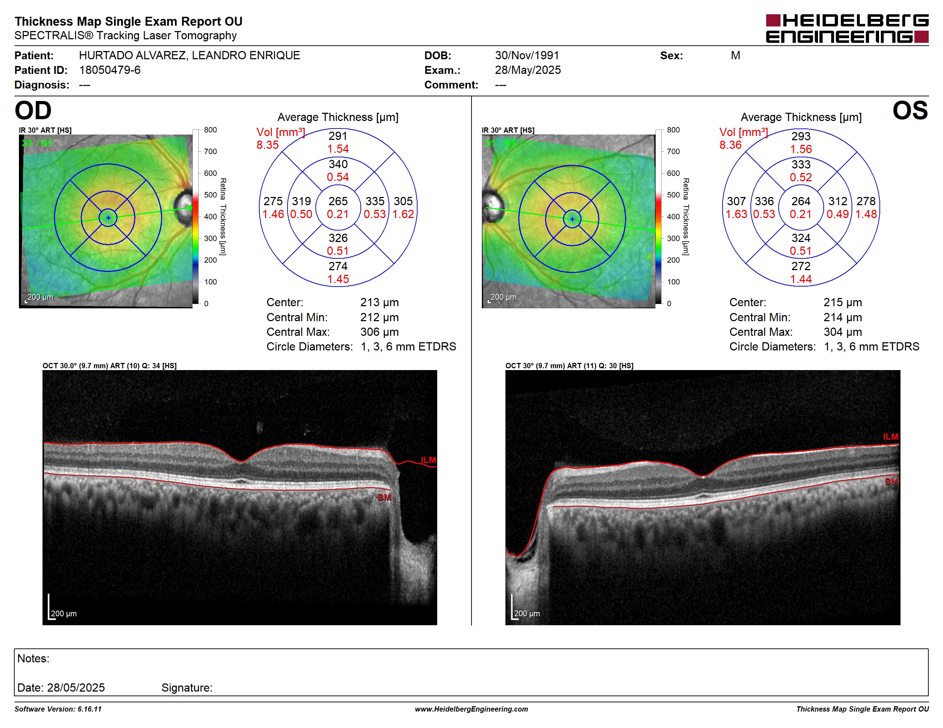The image size is (943, 728).
Task: Click the OD outer superior thickness 291
Action: tap(338, 136)
